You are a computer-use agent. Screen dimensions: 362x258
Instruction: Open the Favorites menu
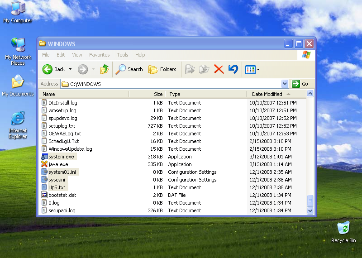99,55
